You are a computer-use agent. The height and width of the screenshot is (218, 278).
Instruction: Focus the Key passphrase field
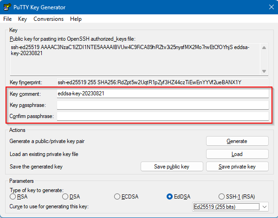[163, 105]
